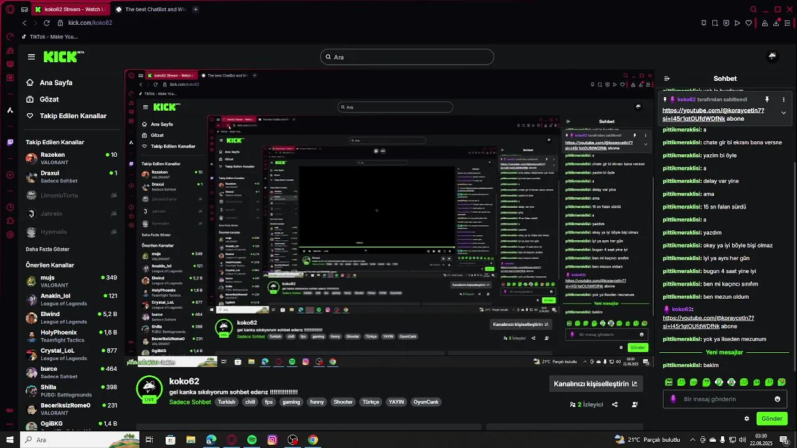Open mujs recommended channel

(x=71, y=281)
